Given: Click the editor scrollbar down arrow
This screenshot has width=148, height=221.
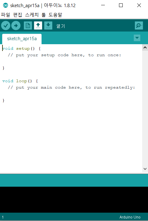Looking at the screenshot, I should [145, 169].
